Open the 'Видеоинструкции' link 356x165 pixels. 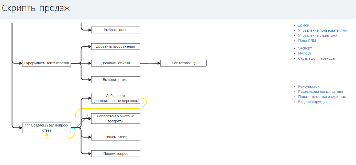point(313,102)
